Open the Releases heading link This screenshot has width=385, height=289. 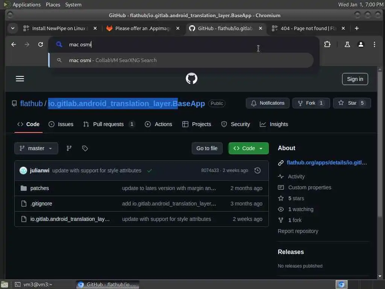(291, 252)
